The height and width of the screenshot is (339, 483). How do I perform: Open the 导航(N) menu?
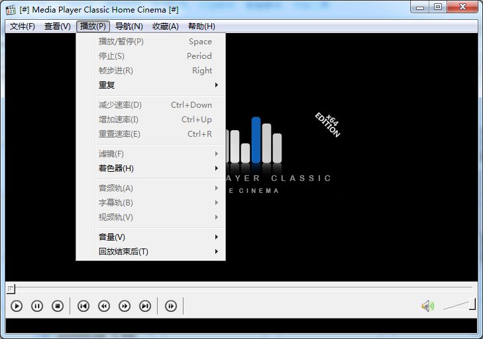[129, 26]
